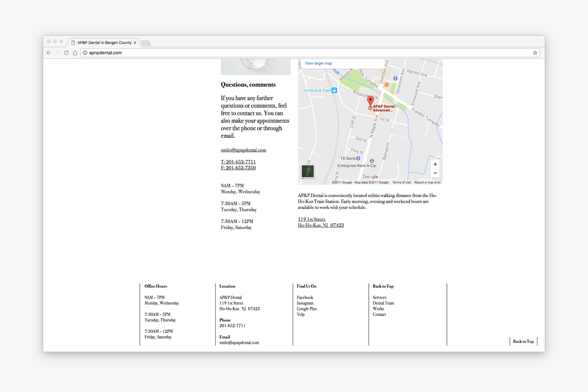Zoom in on the map
The height and width of the screenshot is (392, 588).
click(x=435, y=164)
